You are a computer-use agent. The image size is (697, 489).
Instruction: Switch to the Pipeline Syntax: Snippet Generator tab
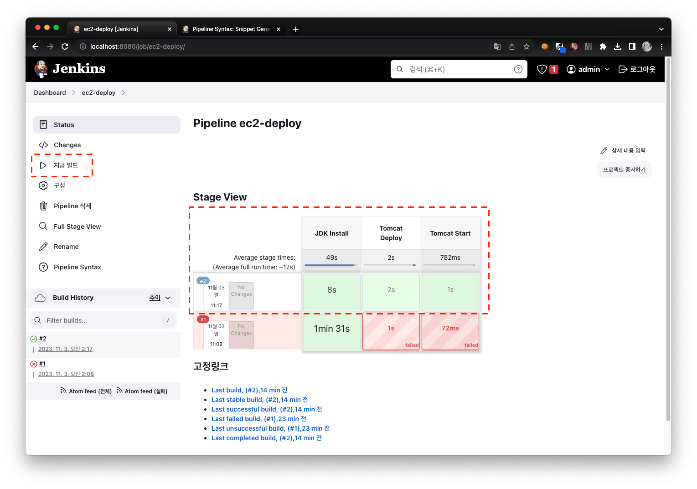pos(231,29)
